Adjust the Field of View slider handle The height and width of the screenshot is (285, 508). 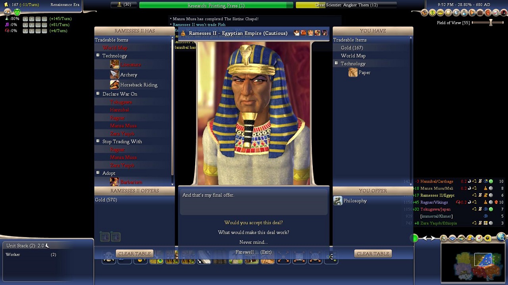[x=491, y=23]
